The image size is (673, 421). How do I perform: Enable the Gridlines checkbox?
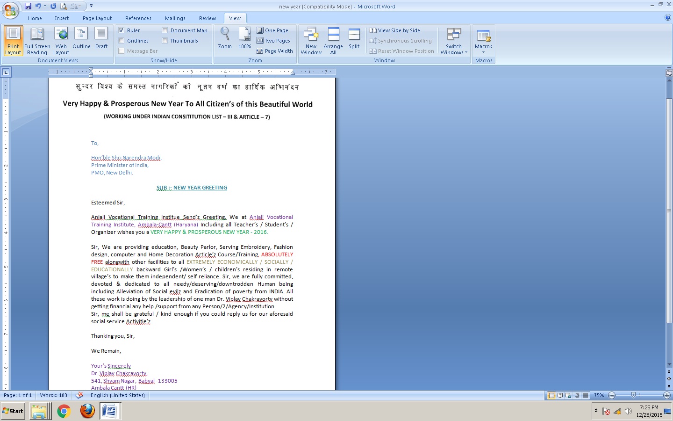click(x=122, y=41)
